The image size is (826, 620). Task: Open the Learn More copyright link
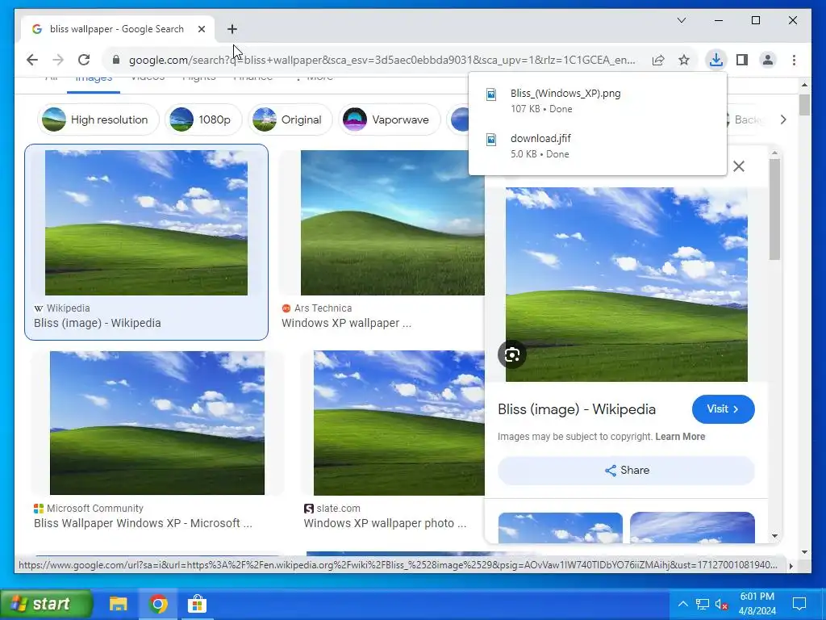click(680, 437)
